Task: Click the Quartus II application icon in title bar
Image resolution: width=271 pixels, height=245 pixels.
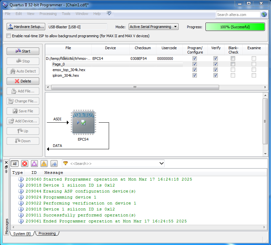Action: click(5, 5)
